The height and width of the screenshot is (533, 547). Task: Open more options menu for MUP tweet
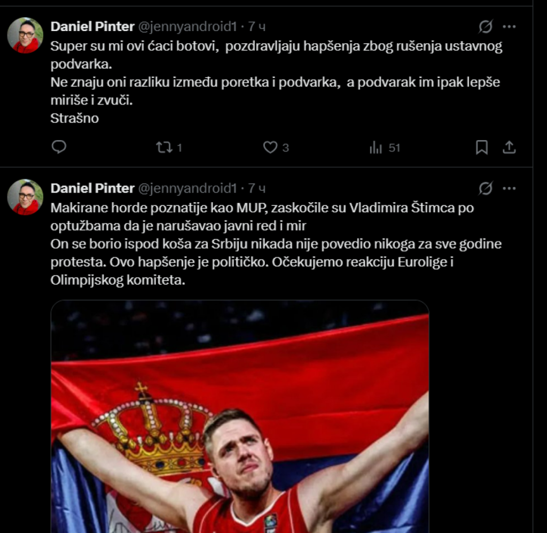pyautogui.click(x=510, y=188)
